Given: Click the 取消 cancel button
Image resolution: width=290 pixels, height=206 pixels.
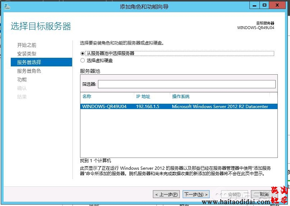Looking at the screenshot, I should pos(264,195).
